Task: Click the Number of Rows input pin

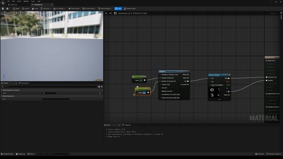Action: 160,78
